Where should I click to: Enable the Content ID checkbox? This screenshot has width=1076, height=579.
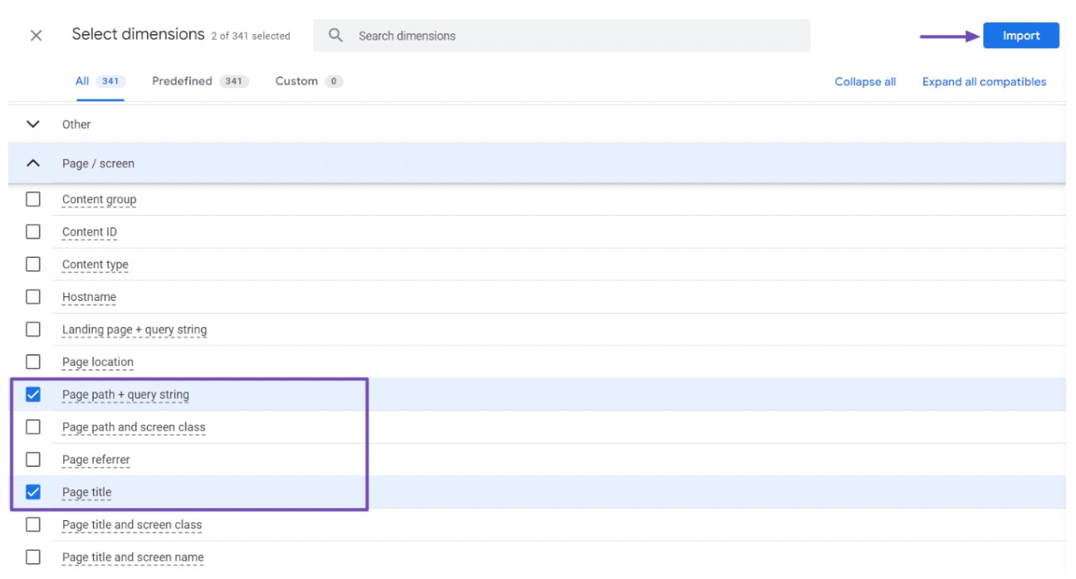click(33, 231)
